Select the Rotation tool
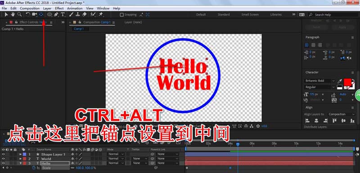Screen dimensions: 360x173 click(28, 14)
